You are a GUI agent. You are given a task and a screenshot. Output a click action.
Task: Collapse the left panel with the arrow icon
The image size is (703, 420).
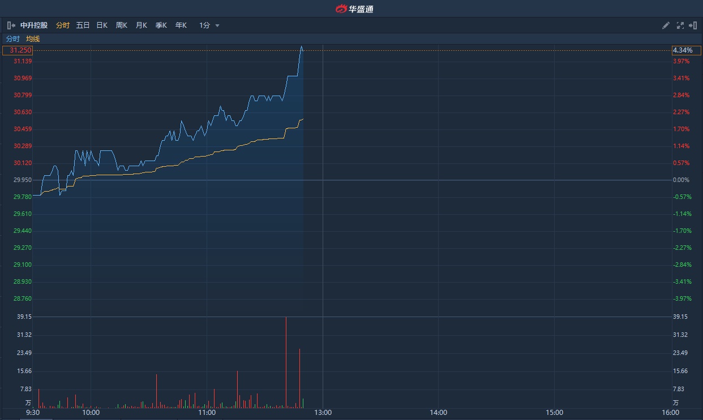pyautogui.click(x=11, y=25)
